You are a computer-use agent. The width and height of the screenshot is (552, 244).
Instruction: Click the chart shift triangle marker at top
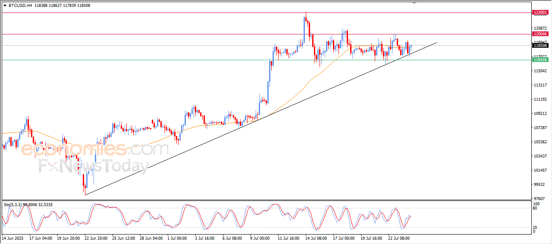click(414, 3)
